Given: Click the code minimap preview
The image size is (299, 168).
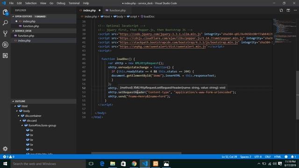Looking at the screenshot, I should click(284, 31).
